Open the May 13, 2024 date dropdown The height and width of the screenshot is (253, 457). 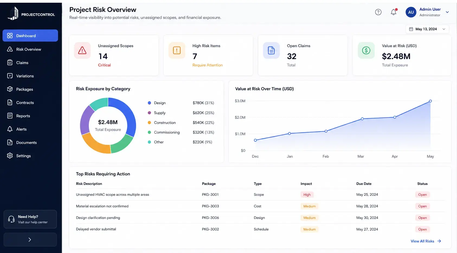[x=427, y=29]
